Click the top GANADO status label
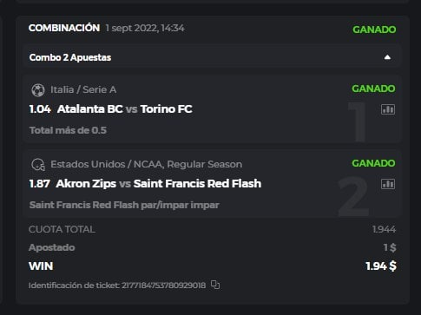The width and height of the screenshot is (421, 315). [374, 30]
